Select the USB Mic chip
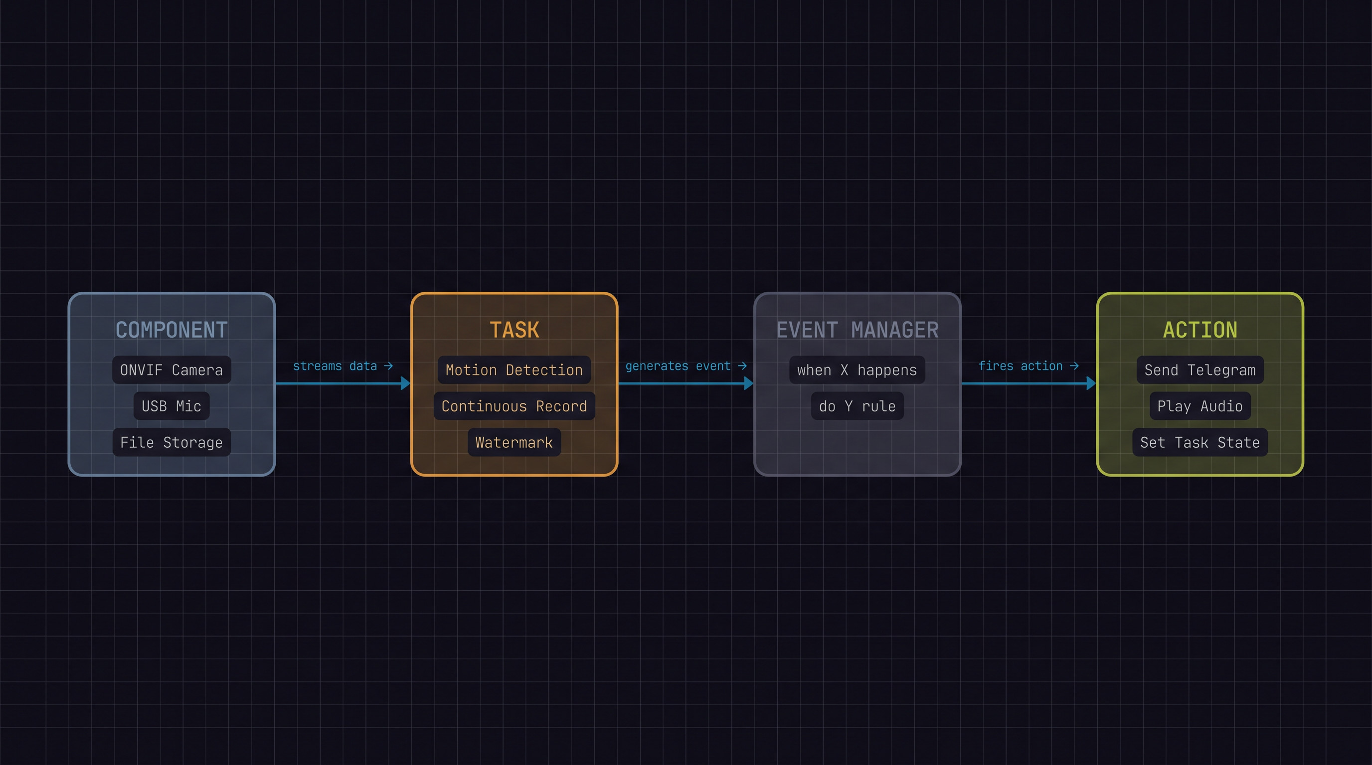The image size is (1372, 765). [x=171, y=406]
